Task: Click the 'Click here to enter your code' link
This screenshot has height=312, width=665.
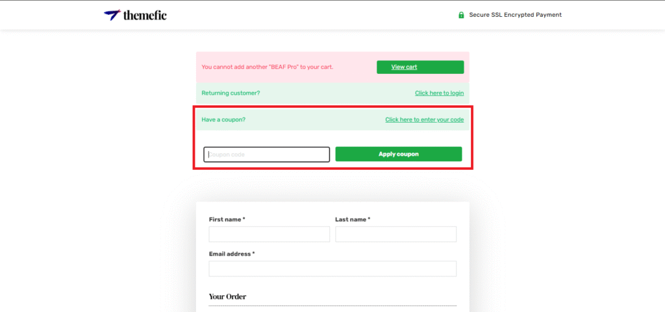Action: click(x=424, y=119)
